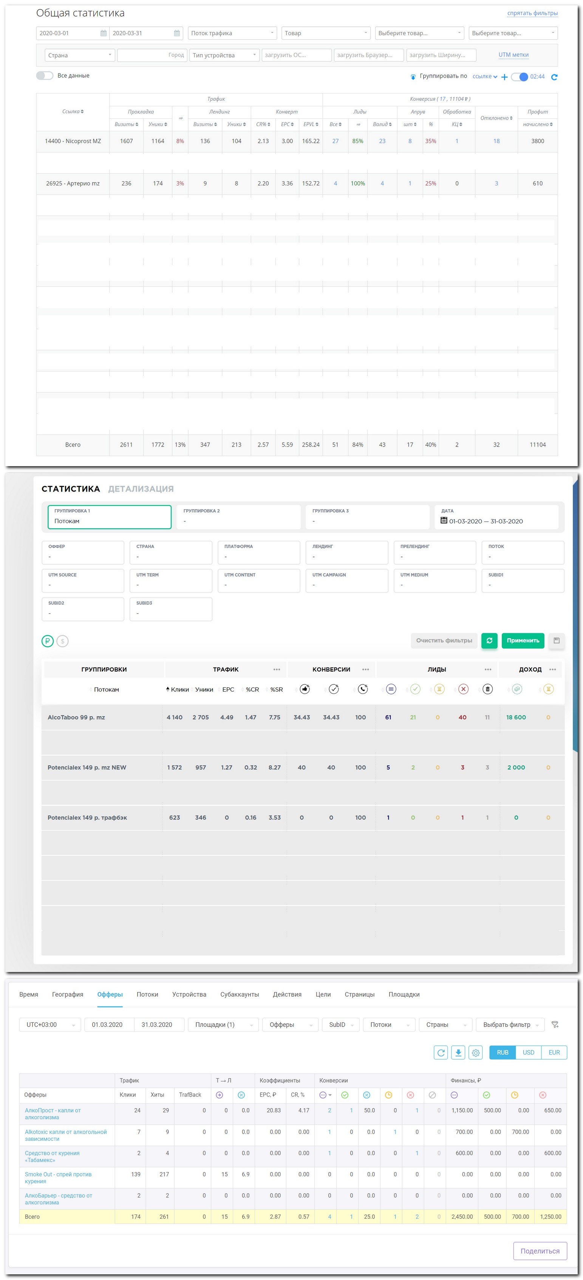
Task: Open the "Поток трафика" dropdown
Action: (x=232, y=33)
